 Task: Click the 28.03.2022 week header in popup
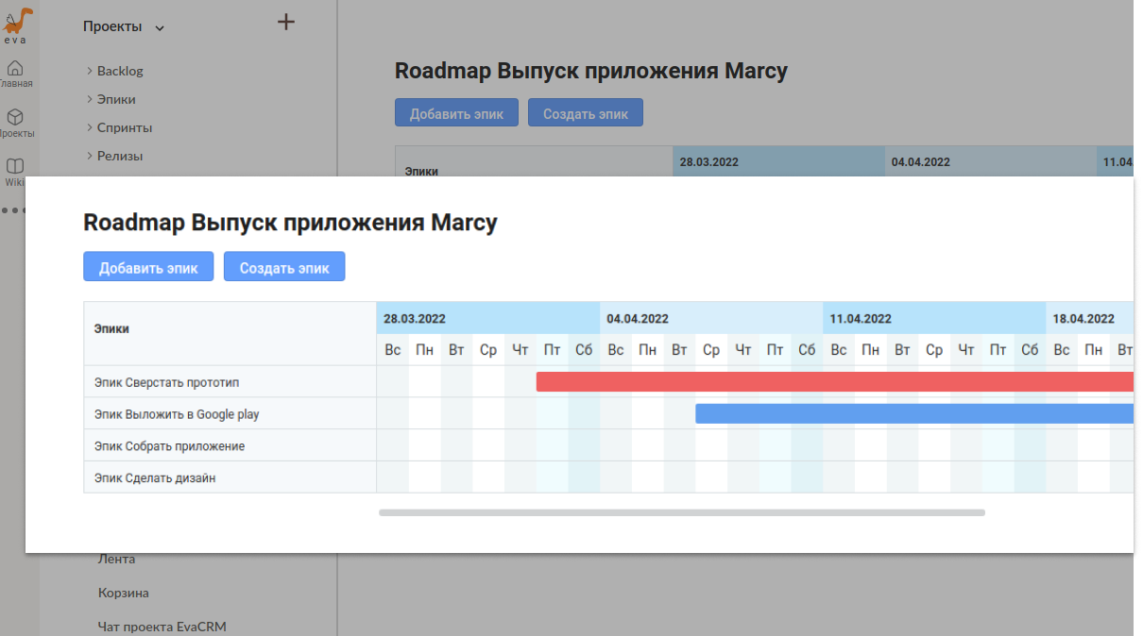(x=488, y=319)
